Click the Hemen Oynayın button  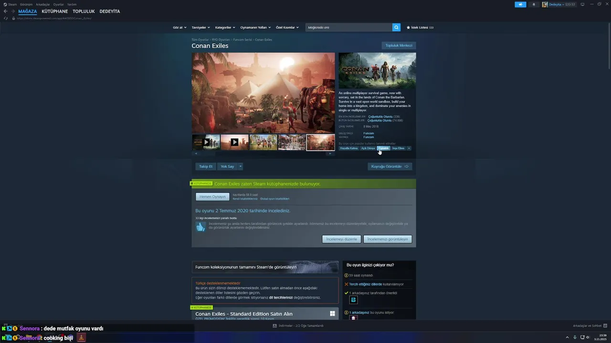click(212, 197)
